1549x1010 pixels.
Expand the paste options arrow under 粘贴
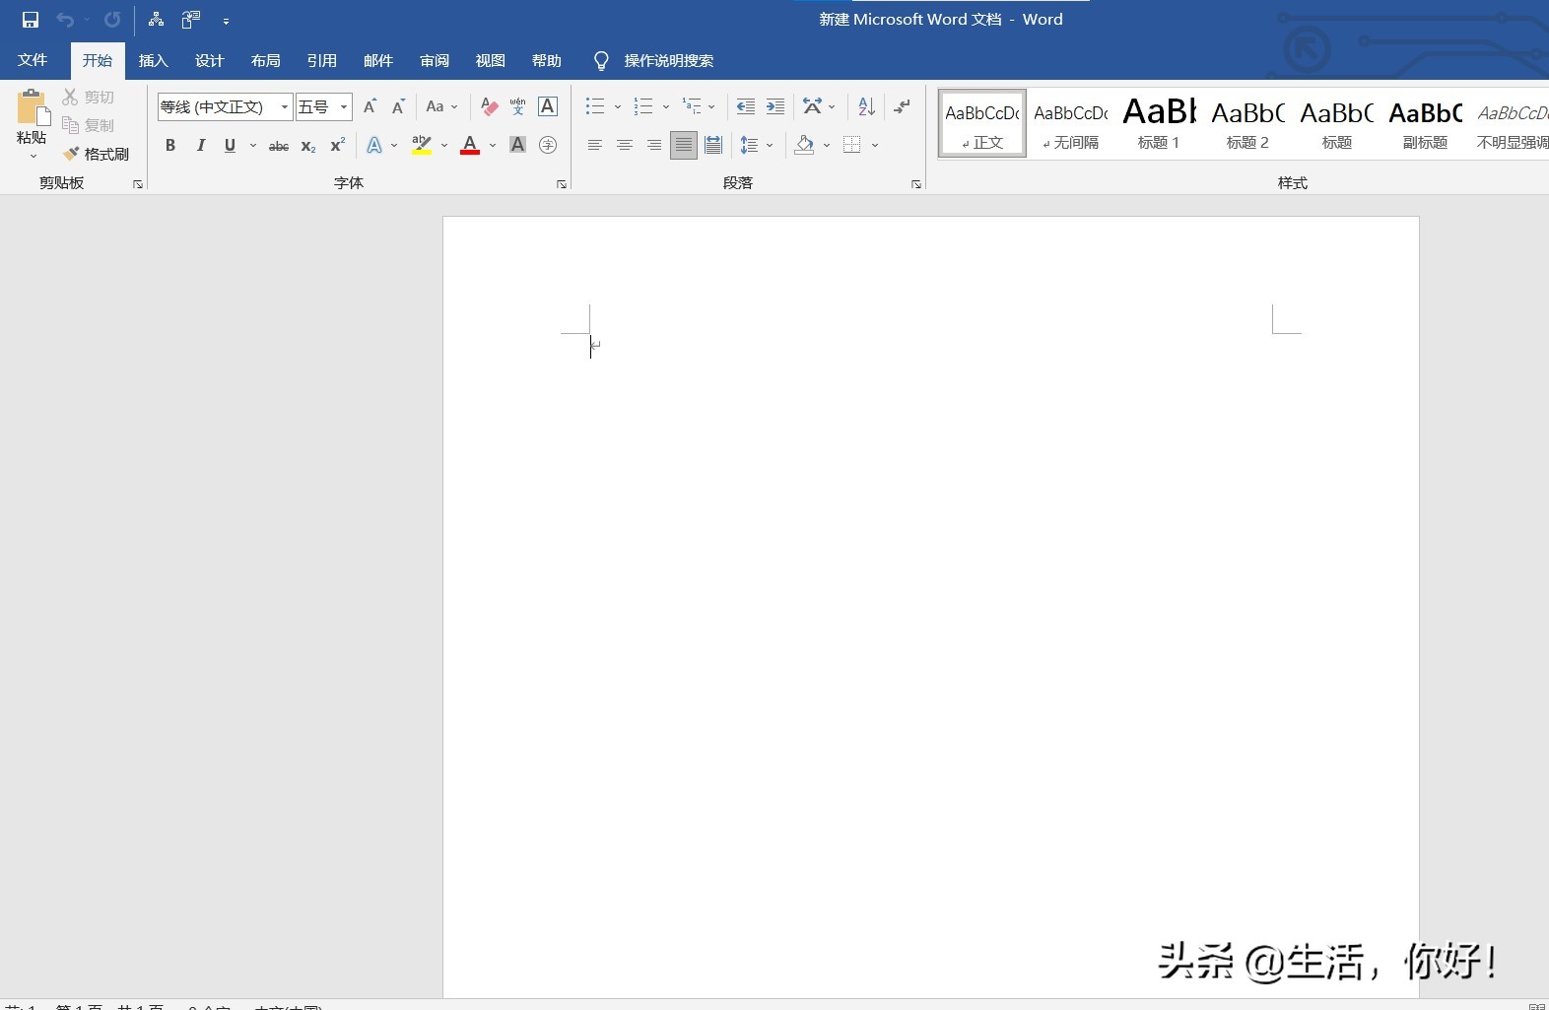(33, 156)
